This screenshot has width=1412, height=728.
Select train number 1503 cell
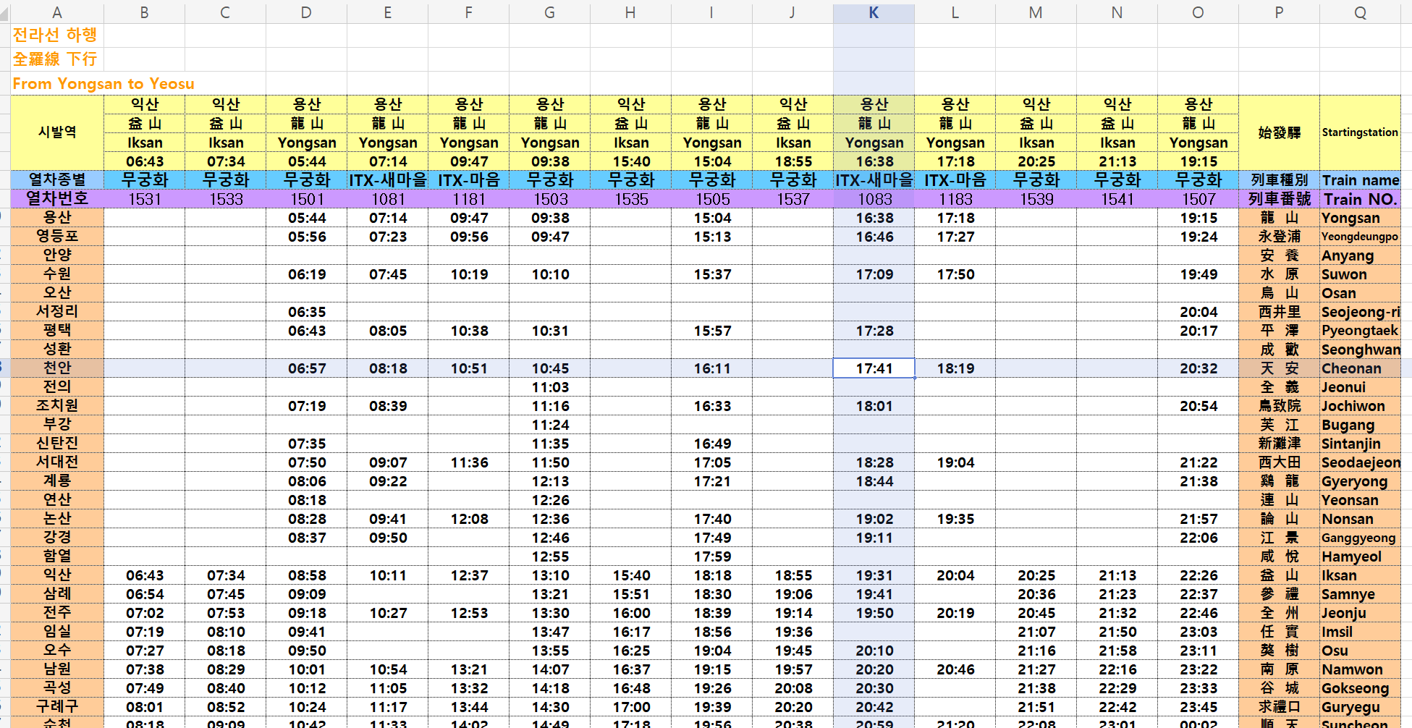pyautogui.click(x=550, y=199)
